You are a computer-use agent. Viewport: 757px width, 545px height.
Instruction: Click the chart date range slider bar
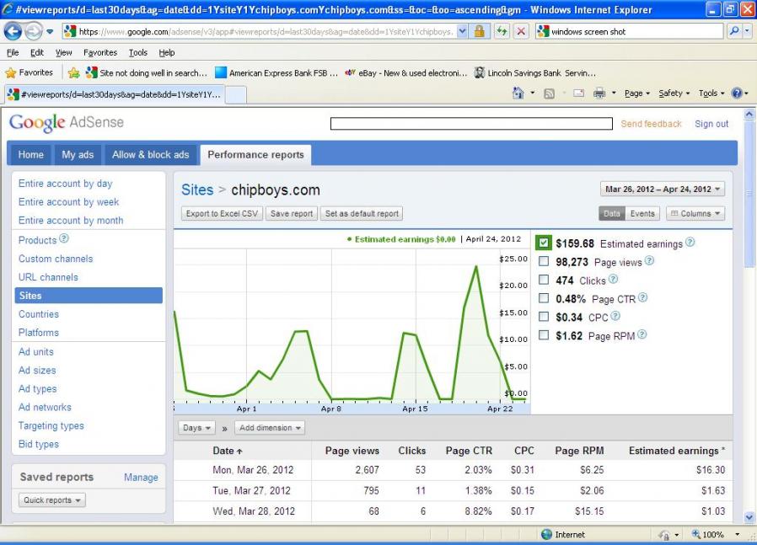pos(352,409)
